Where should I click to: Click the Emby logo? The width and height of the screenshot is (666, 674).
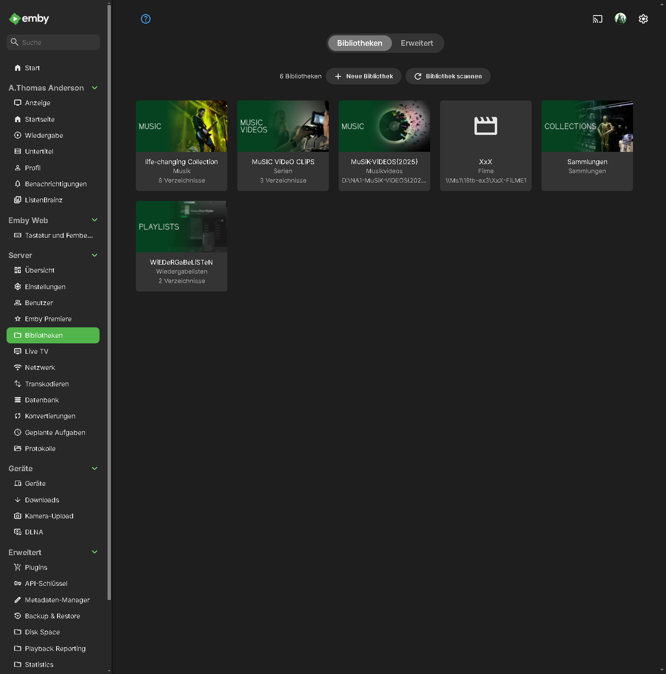tap(29, 19)
